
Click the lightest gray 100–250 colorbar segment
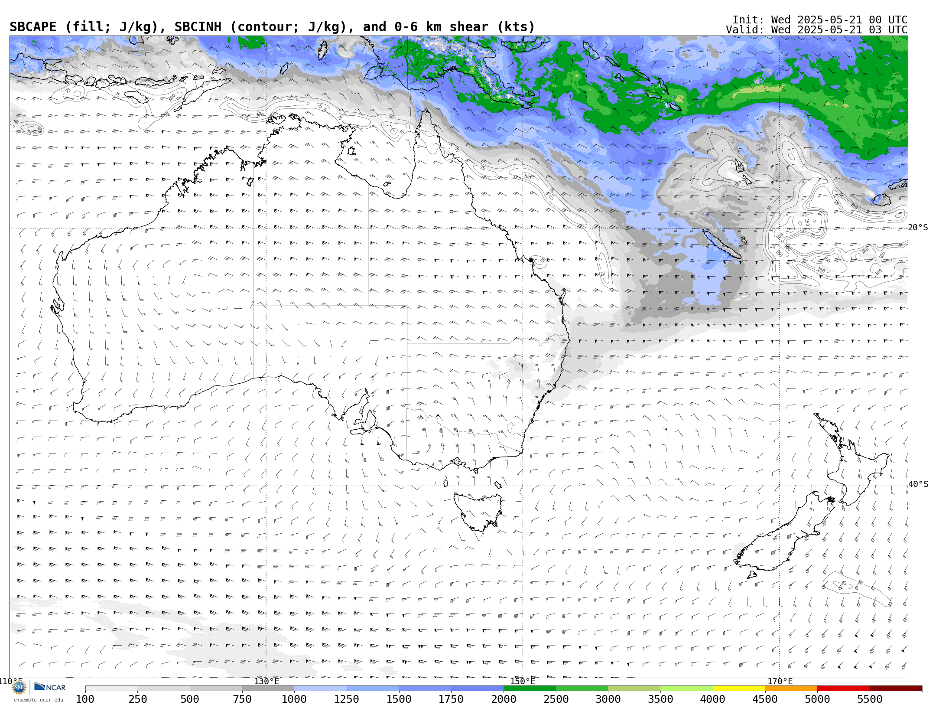[111, 689]
